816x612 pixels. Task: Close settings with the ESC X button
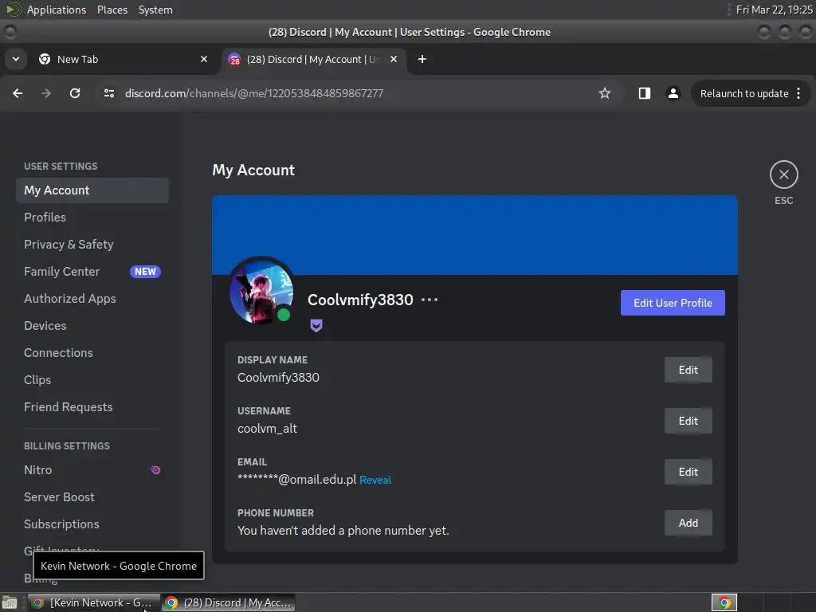tap(784, 175)
